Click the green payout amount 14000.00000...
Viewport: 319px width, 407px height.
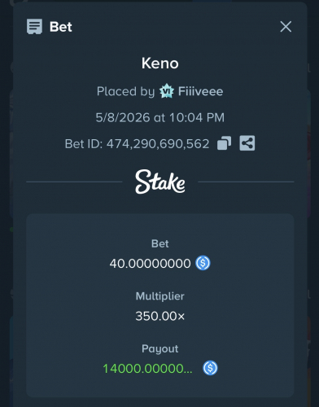point(147,369)
